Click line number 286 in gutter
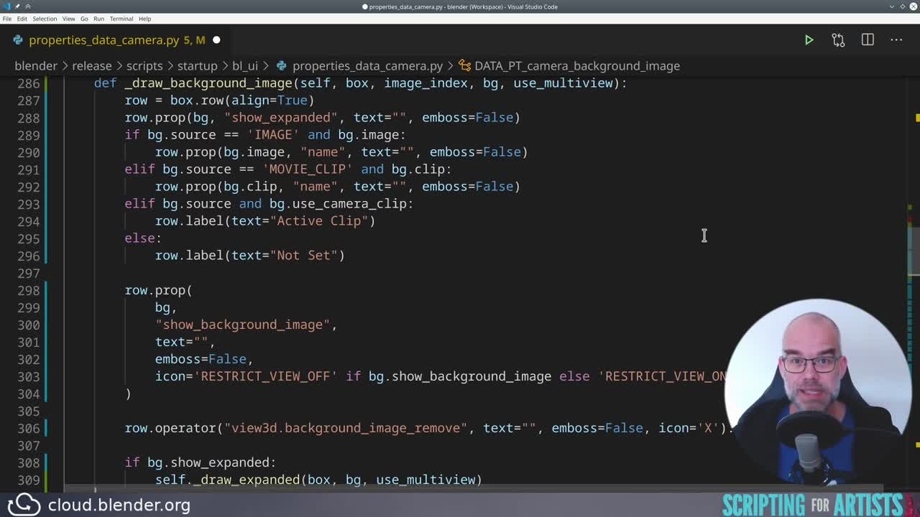 28,83
